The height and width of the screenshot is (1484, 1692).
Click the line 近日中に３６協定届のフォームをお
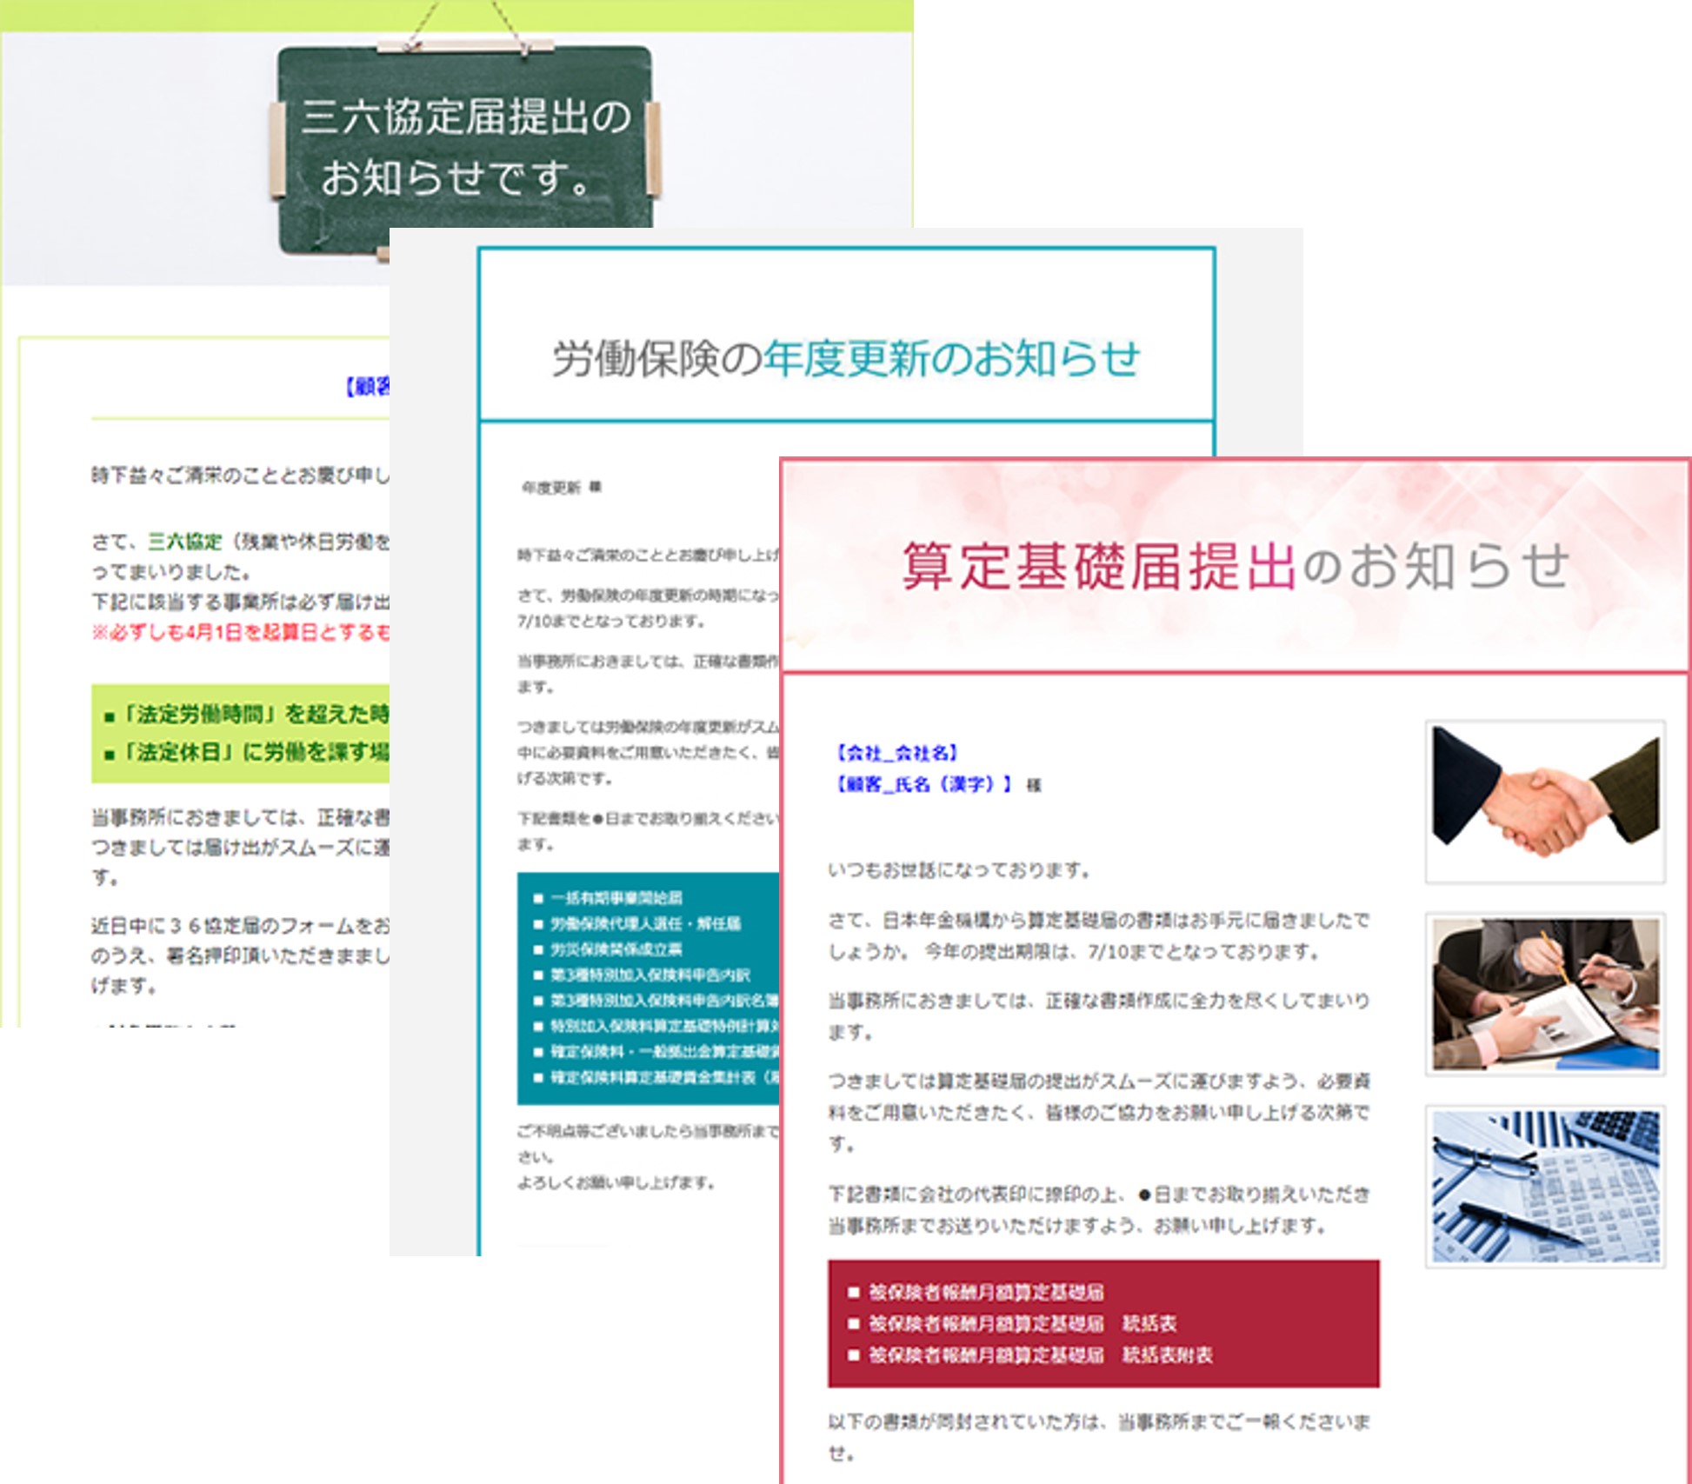[x=240, y=926]
